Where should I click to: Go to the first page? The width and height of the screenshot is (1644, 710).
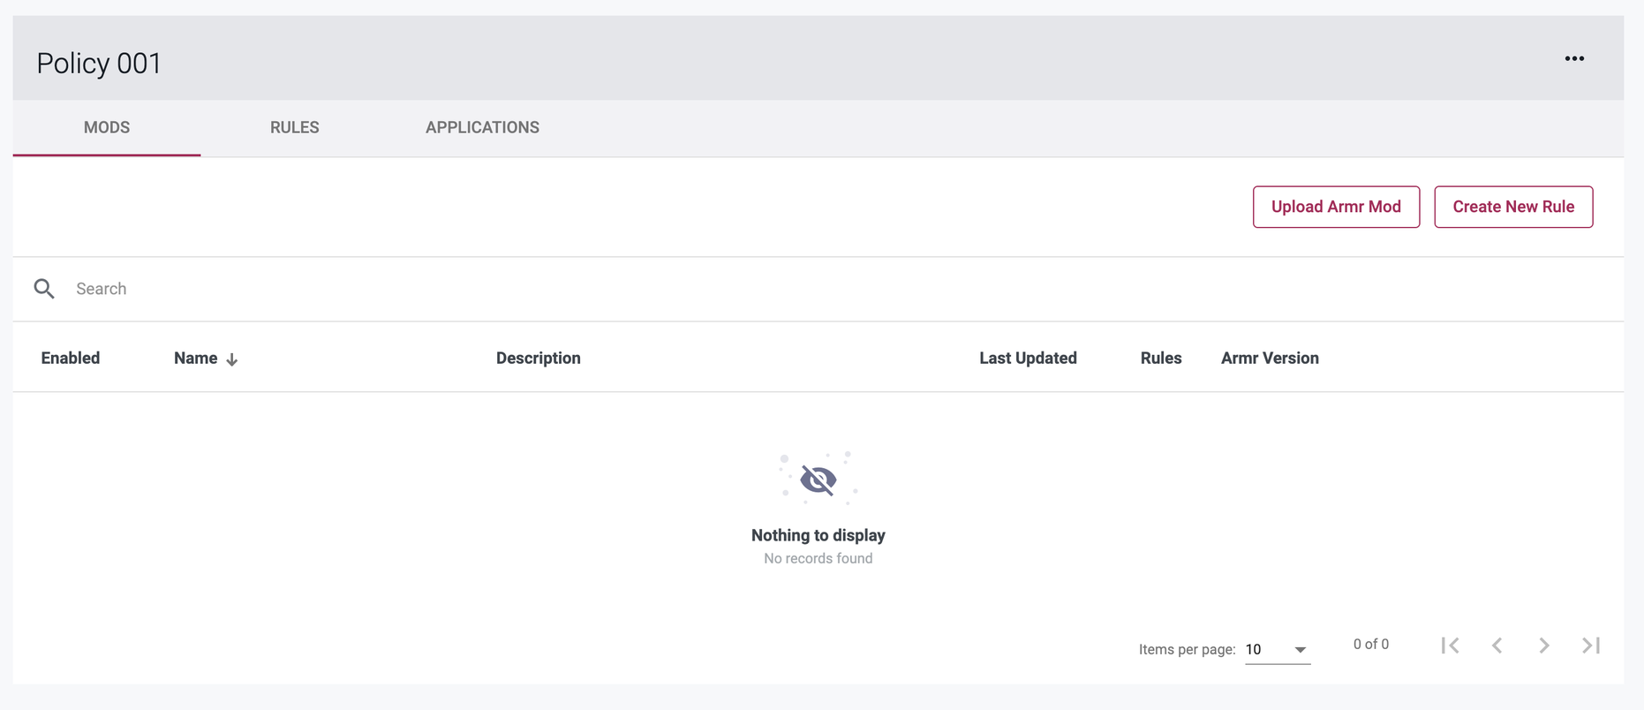coord(1450,646)
